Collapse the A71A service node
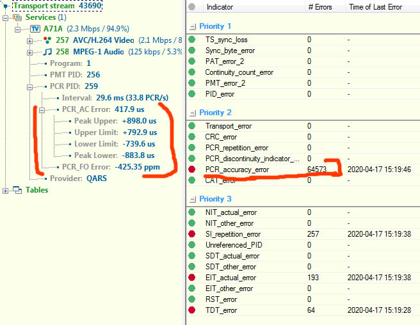 pyautogui.click(x=17, y=29)
